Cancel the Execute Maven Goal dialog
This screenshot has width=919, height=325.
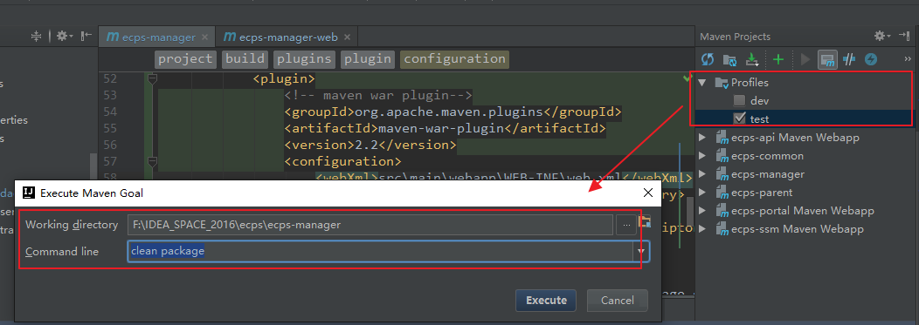(617, 301)
